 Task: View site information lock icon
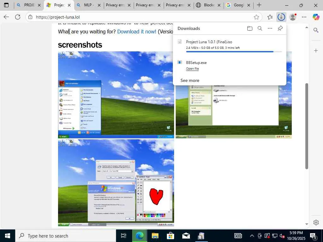(30, 17)
